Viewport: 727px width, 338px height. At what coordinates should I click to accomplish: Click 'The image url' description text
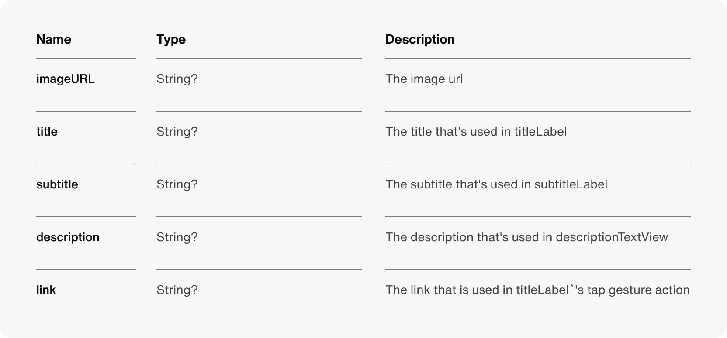424,79
